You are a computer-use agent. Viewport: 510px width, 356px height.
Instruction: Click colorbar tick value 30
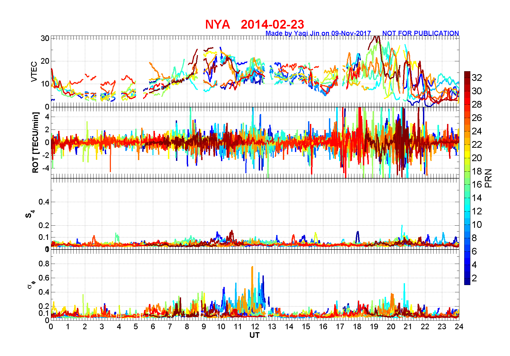click(477, 91)
